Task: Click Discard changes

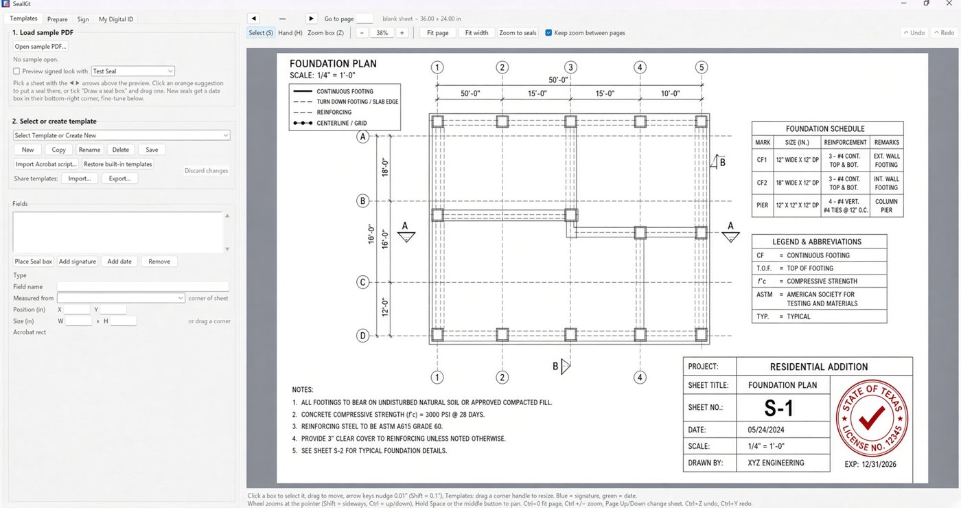Action: (207, 171)
